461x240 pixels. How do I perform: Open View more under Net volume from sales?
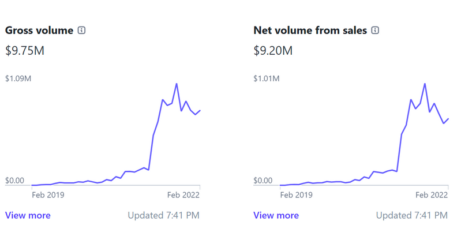[276, 215]
